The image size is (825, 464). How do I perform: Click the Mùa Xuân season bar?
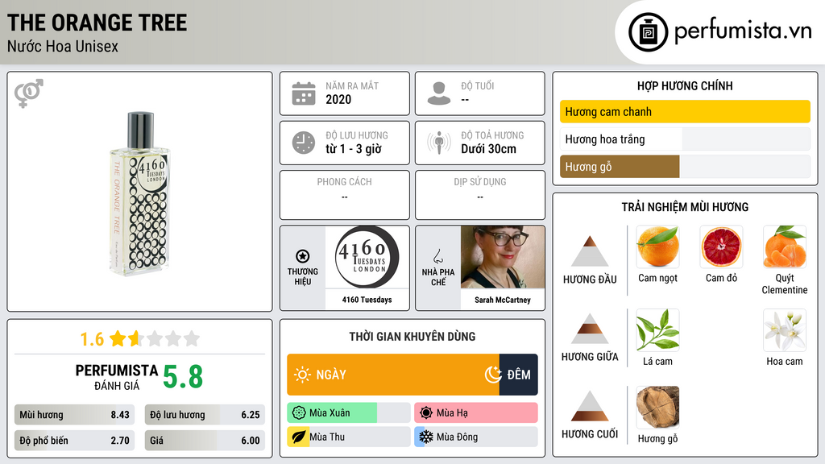tap(348, 413)
